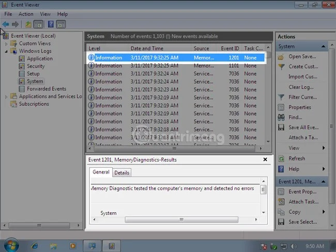The width and height of the screenshot is (336, 252).
Task: Click the Save All Events floppy icon
Action: (x=281, y=128)
